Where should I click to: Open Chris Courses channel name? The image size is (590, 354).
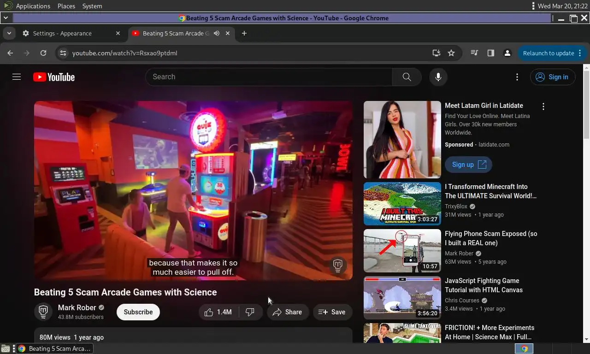(x=462, y=301)
